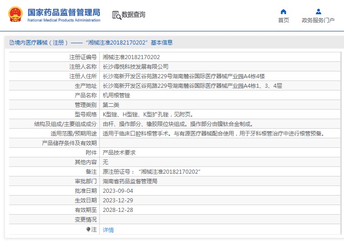
Task: Click the 生效日期 row label
Action: 86,201
